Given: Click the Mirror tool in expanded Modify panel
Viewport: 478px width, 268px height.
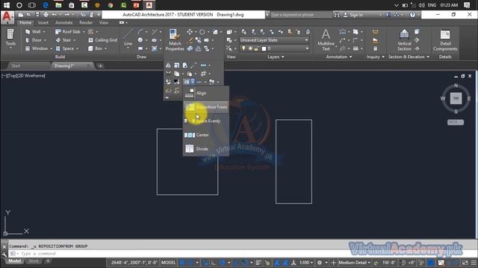Looking at the screenshot, I should point(168,66).
